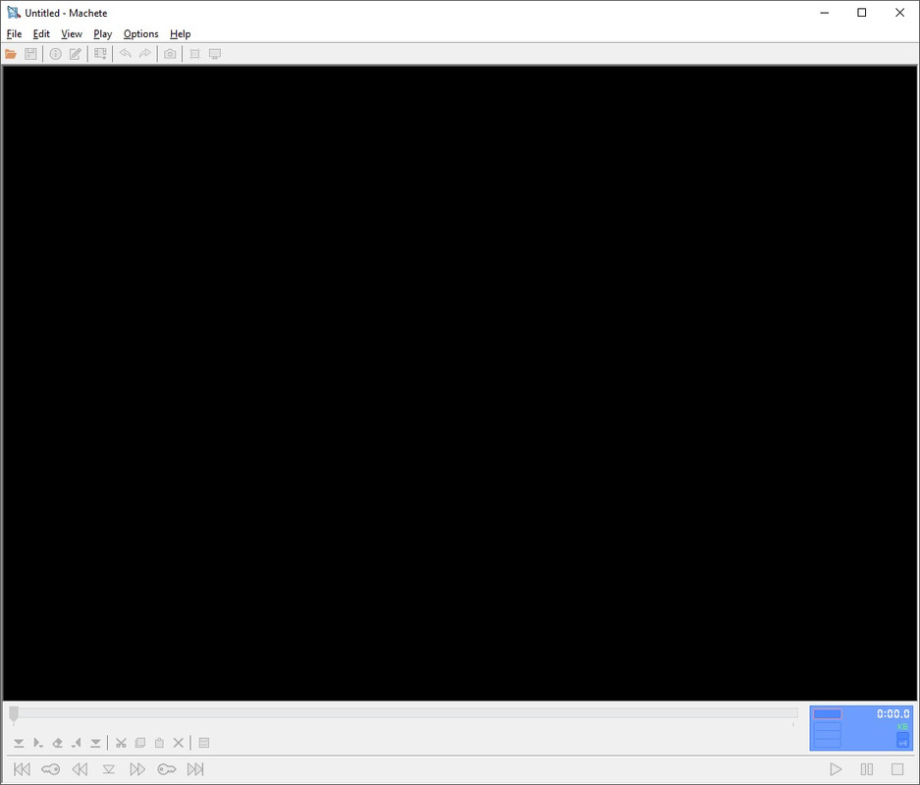The width and height of the screenshot is (920, 785).
Task: Maximize the Machete window
Action: (x=862, y=13)
